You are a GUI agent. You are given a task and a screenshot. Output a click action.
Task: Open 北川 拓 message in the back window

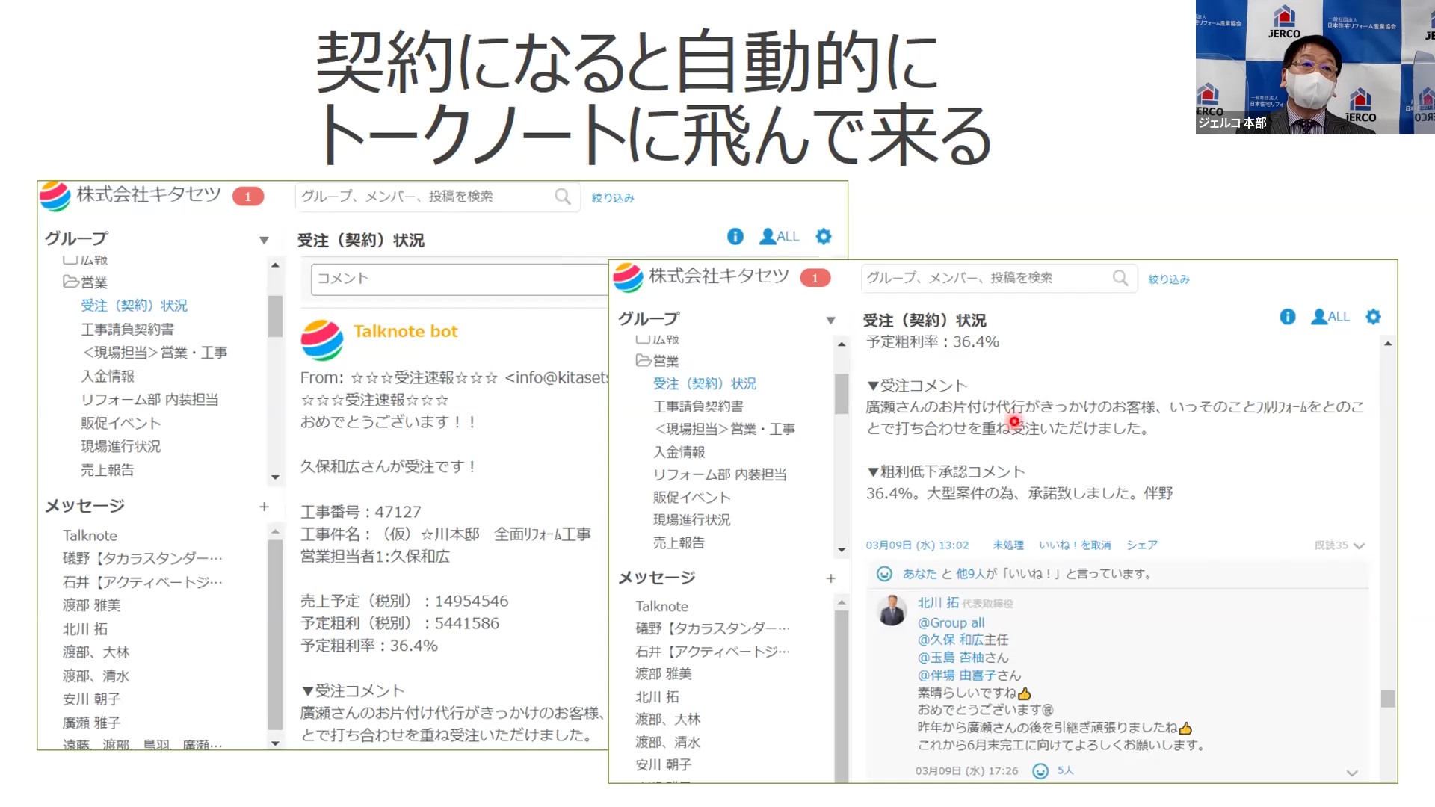click(85, 629)
